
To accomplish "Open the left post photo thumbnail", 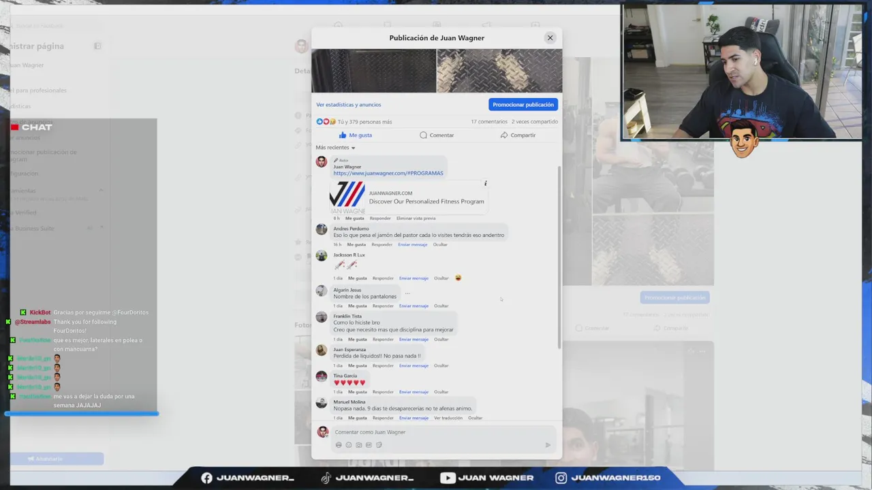I will [374, 71].
